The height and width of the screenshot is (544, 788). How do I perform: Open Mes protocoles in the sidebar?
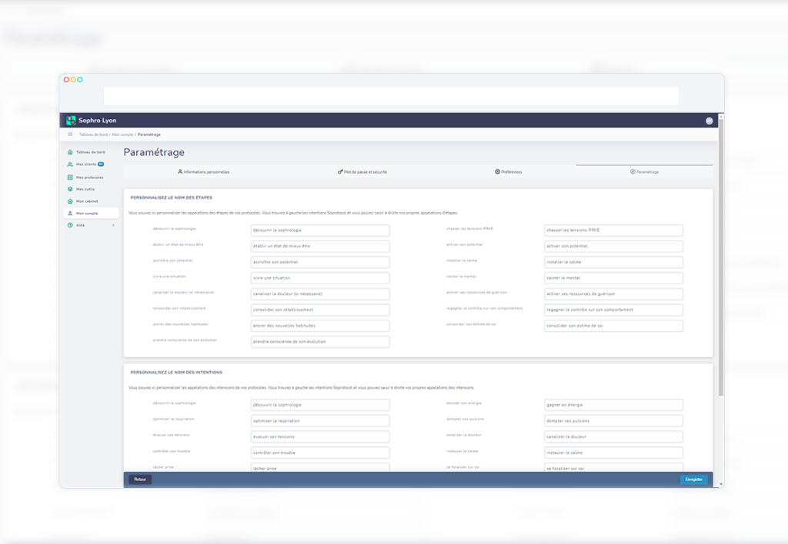click(89, 177)
